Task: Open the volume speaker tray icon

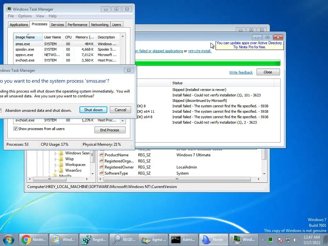Action: [x=296, y=240]
